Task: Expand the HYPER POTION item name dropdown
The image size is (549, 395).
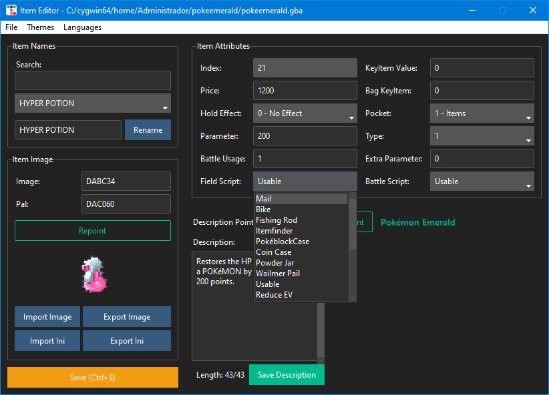Action: (x=93, y=103)
